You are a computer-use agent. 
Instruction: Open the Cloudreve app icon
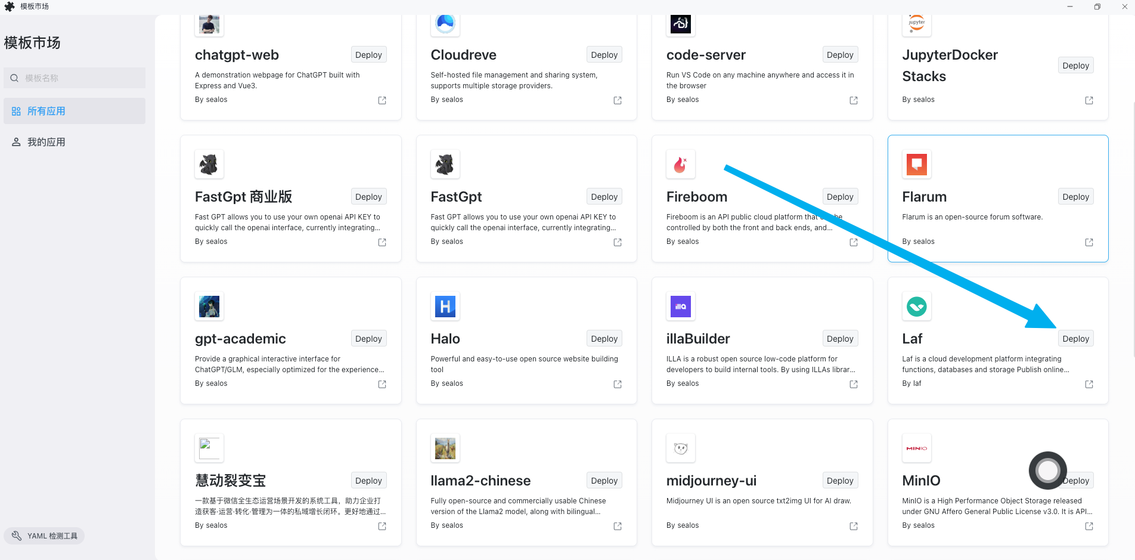pyautogui.click(x=445, y=24)
